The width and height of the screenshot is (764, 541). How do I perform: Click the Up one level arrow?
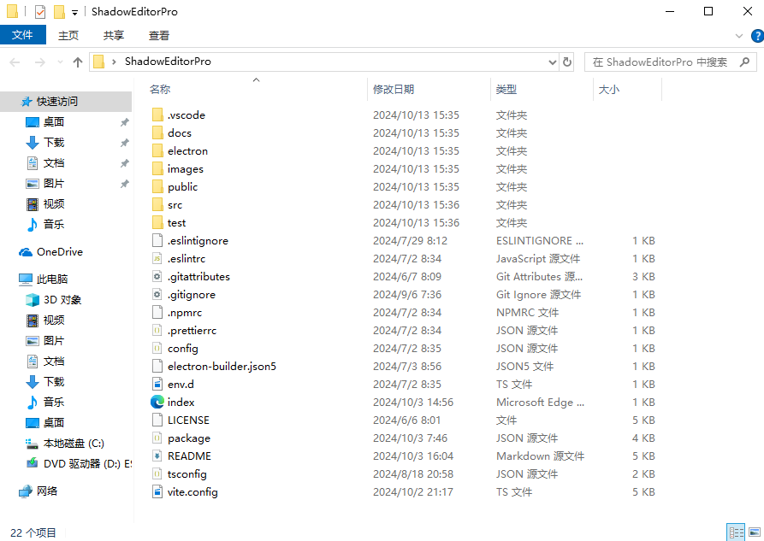click(x=78, y=62)
